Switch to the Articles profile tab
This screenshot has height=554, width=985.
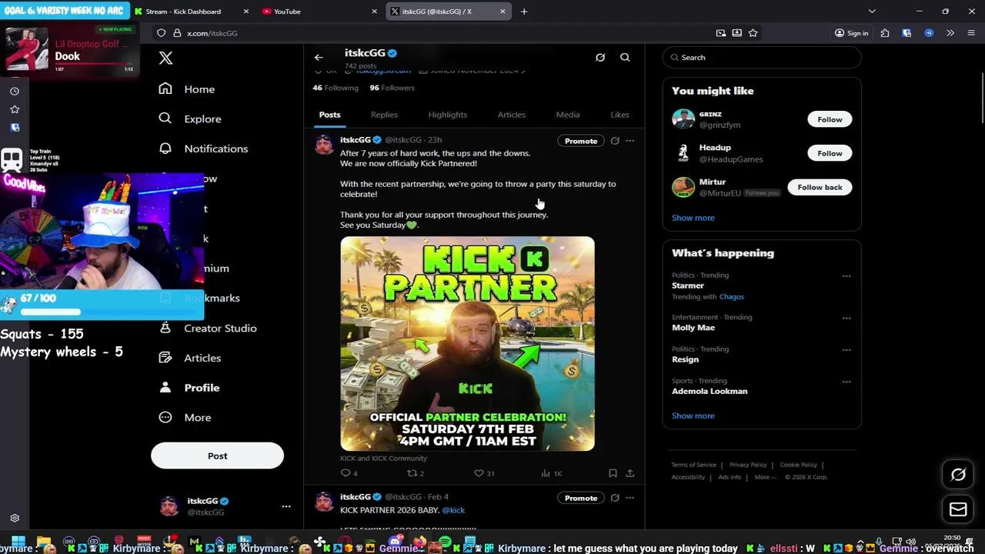(511, 115)
